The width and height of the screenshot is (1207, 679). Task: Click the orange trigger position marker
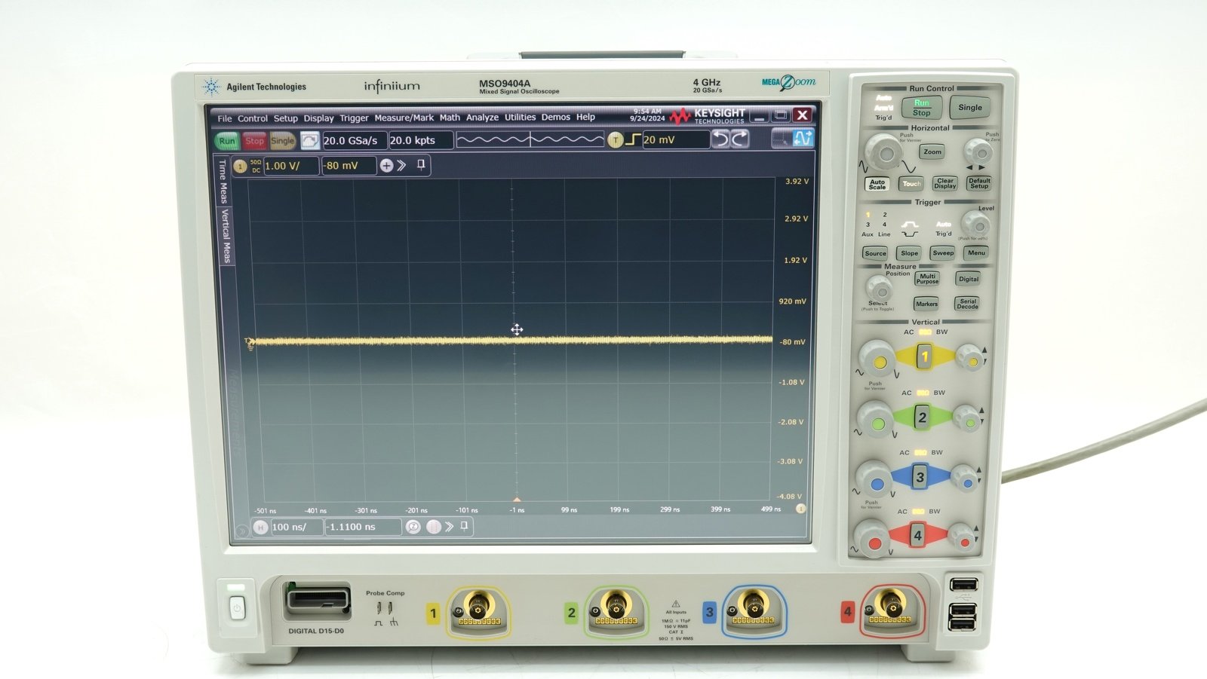pos(517,500)
